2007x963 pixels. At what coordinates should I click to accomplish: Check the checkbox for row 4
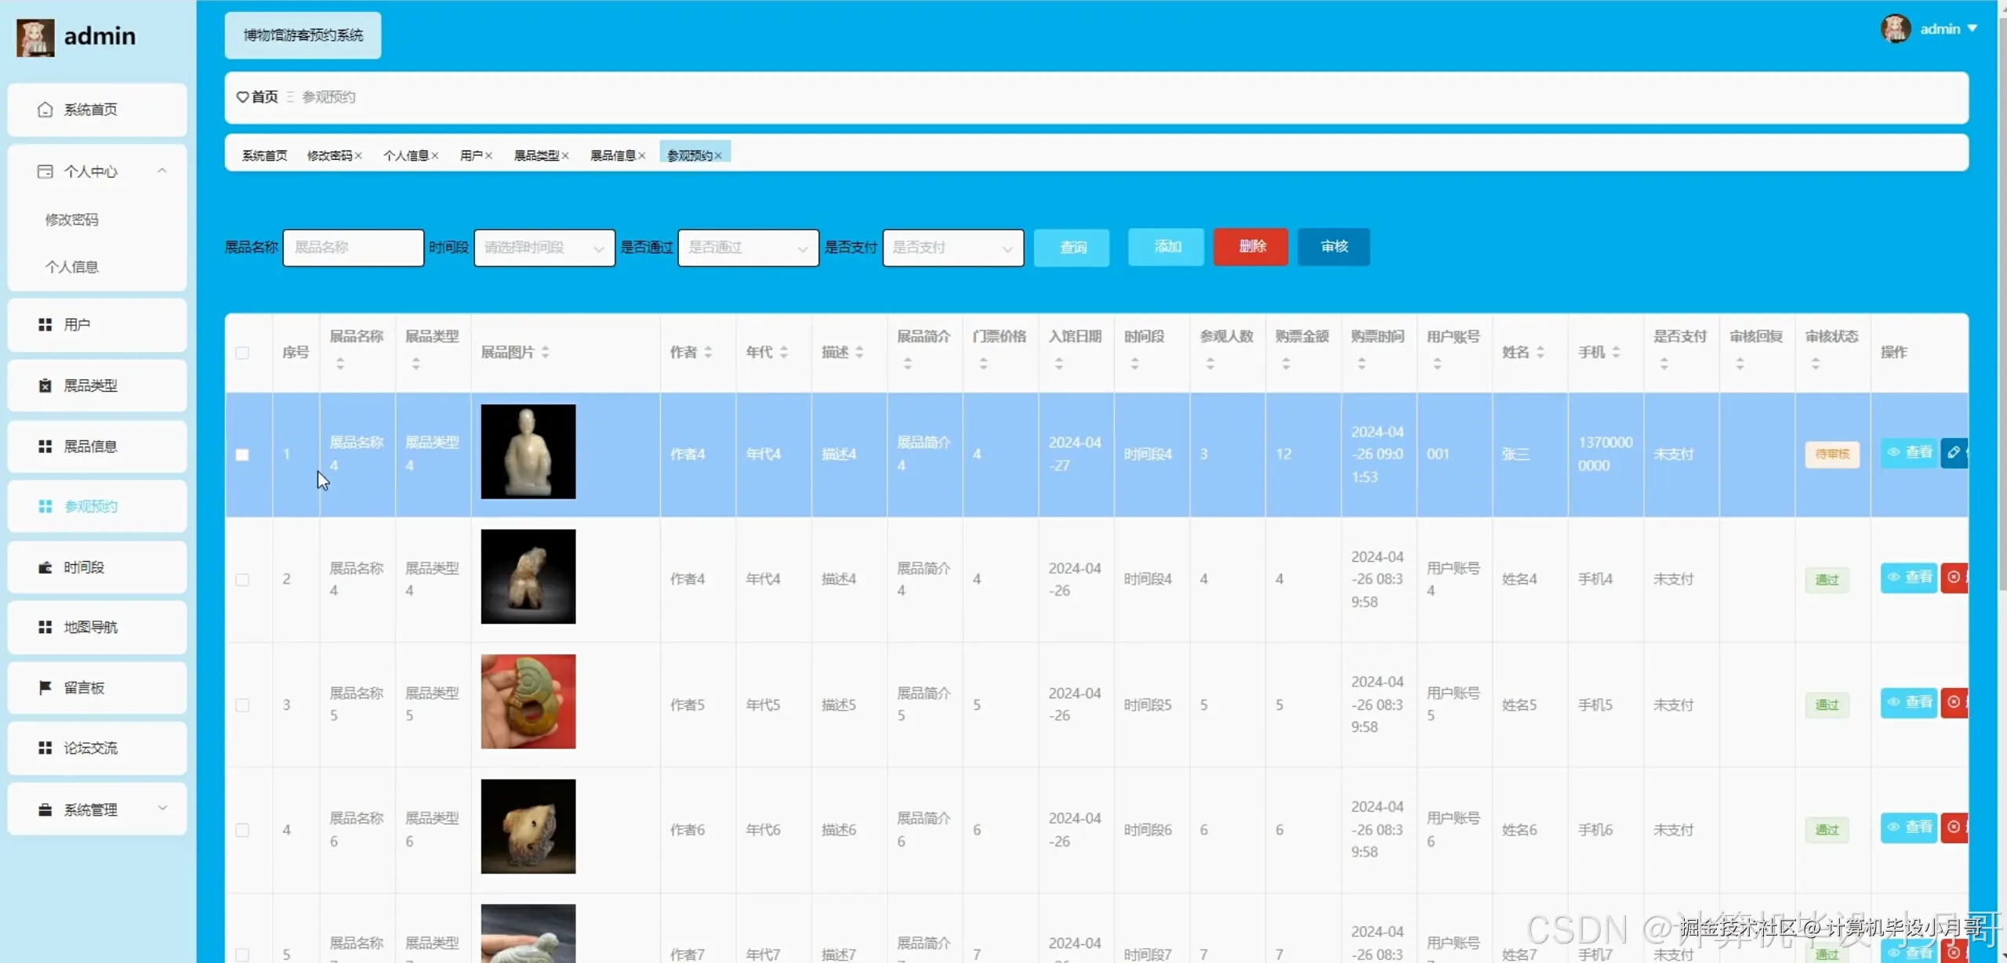coord(242,830)
